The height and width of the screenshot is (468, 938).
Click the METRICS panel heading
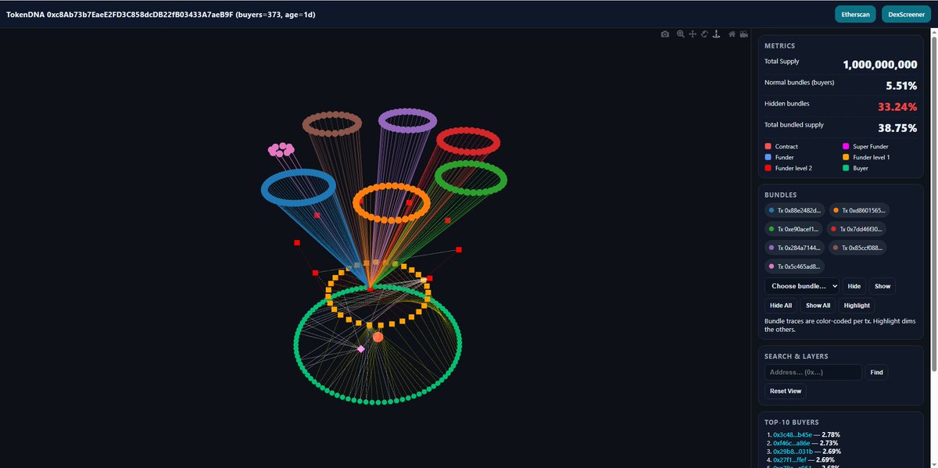(x=779, y=46)
